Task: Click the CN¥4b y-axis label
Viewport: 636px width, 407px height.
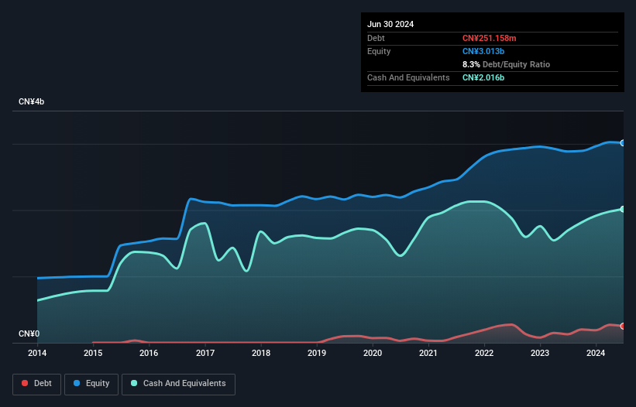Action: [32, 102]
